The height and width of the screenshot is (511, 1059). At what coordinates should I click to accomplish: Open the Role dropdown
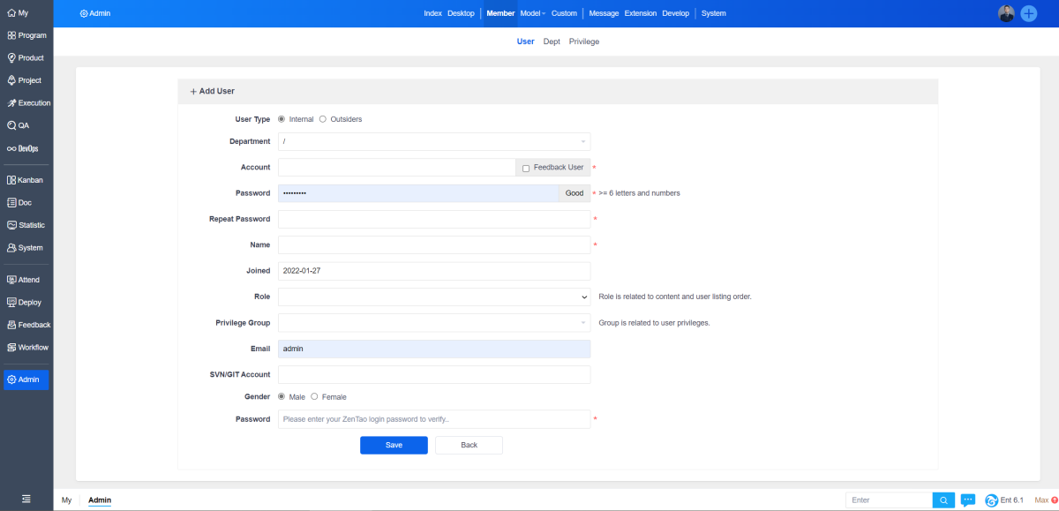pyautogui.click(x=433, y=297)
